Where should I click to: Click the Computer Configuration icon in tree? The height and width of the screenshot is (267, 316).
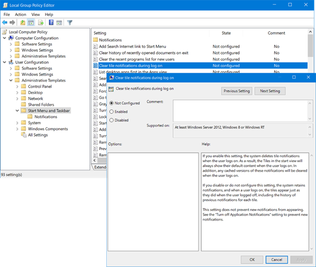tap(11, 38)
